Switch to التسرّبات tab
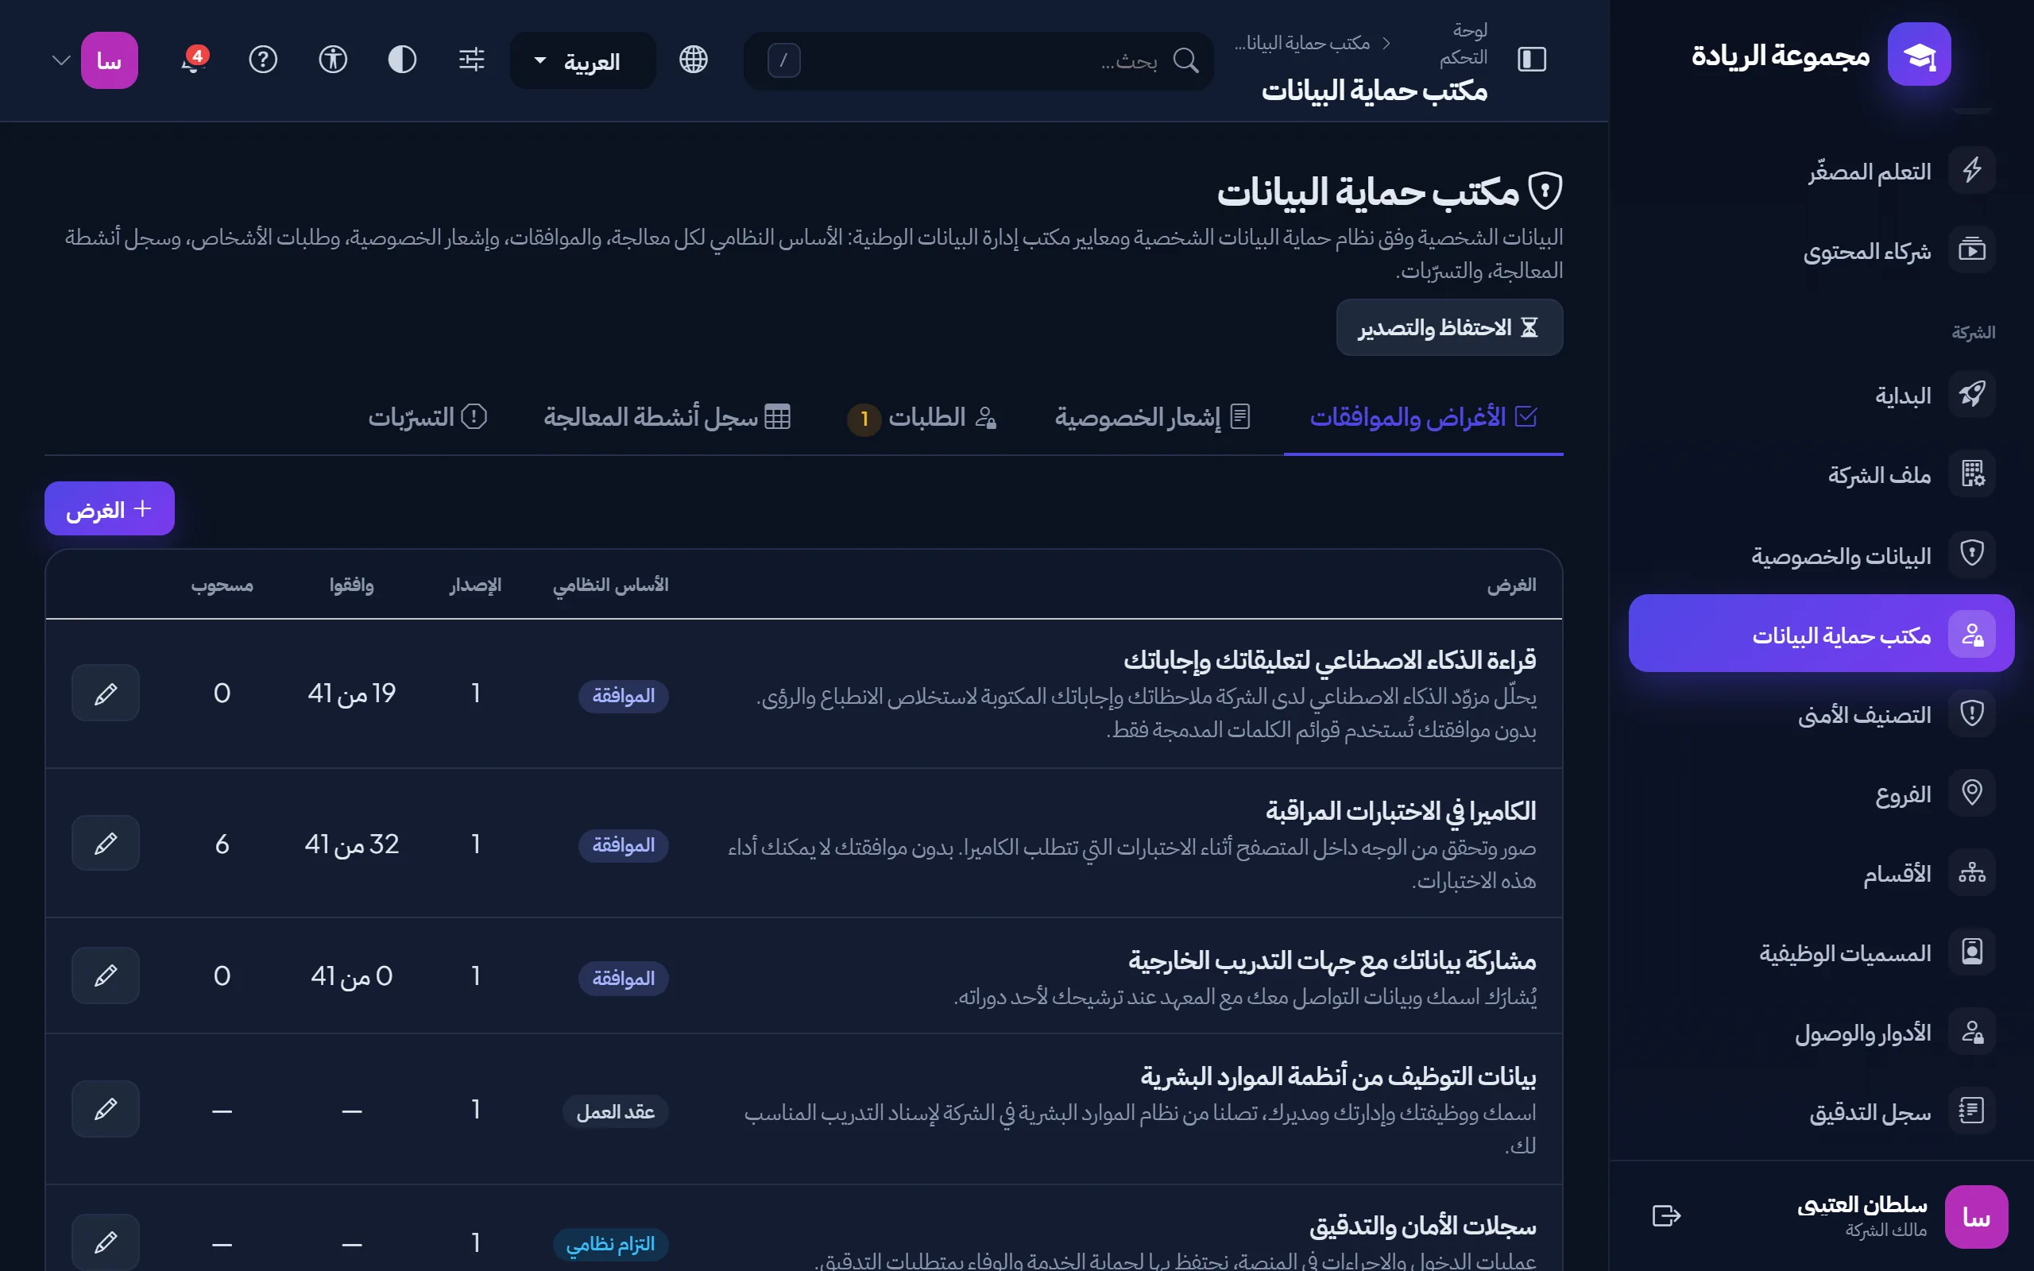Image resolution: width=2034 pixels, height=1271 pixels. point(427,417)
